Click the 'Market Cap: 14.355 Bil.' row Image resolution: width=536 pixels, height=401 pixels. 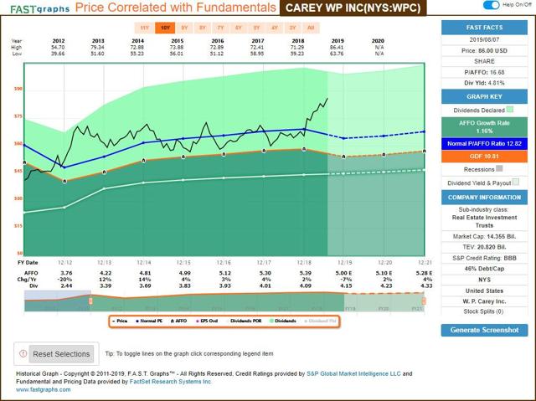tap(484, 236)
